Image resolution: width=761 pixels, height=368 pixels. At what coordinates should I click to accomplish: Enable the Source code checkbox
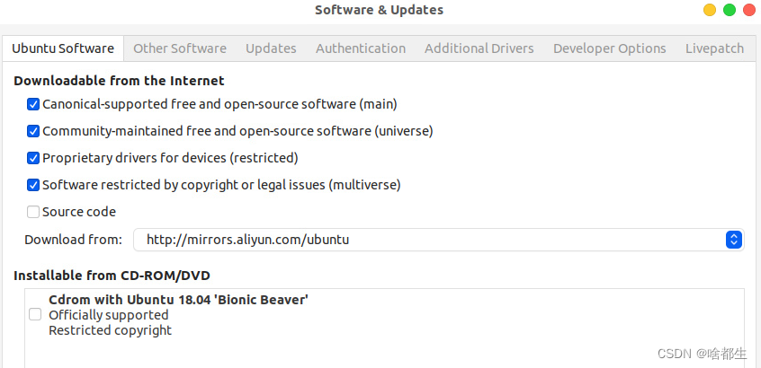[33, 212]
